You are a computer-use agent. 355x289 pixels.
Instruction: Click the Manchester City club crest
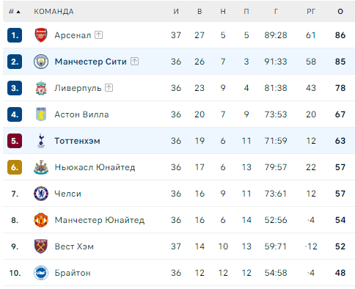(41, 62)
